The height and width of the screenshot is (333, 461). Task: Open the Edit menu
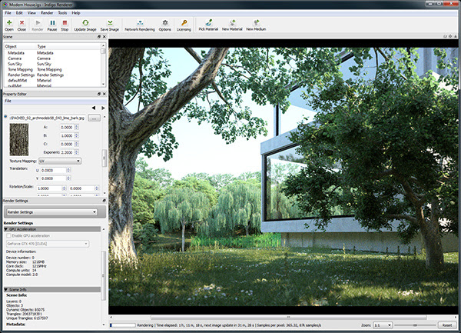point(19,13)
